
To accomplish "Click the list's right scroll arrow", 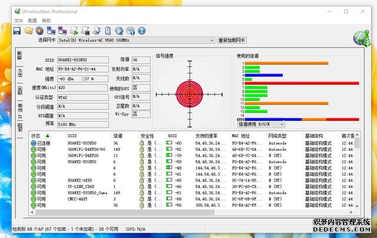I will [x=351, y=212].
